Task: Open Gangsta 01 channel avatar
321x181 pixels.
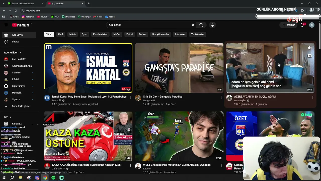Action: tap(138, 98)
